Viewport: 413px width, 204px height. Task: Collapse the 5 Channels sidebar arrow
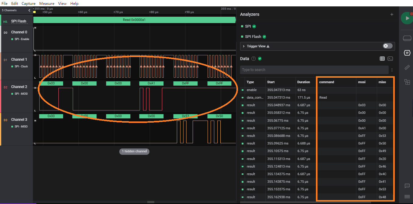[x=30, y=10]
